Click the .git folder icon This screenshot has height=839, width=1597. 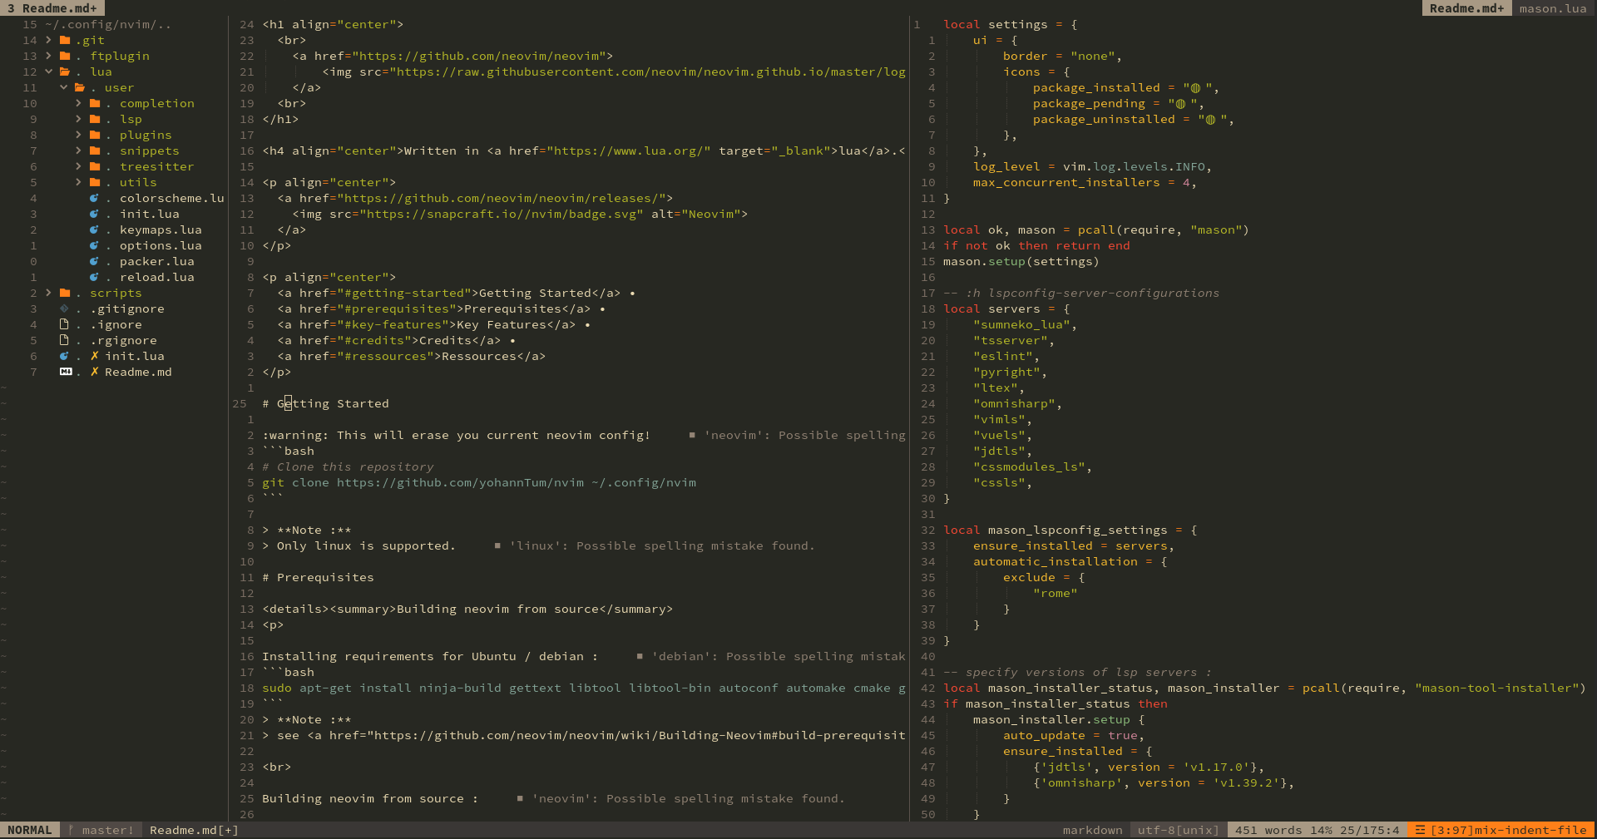(65, 40)
